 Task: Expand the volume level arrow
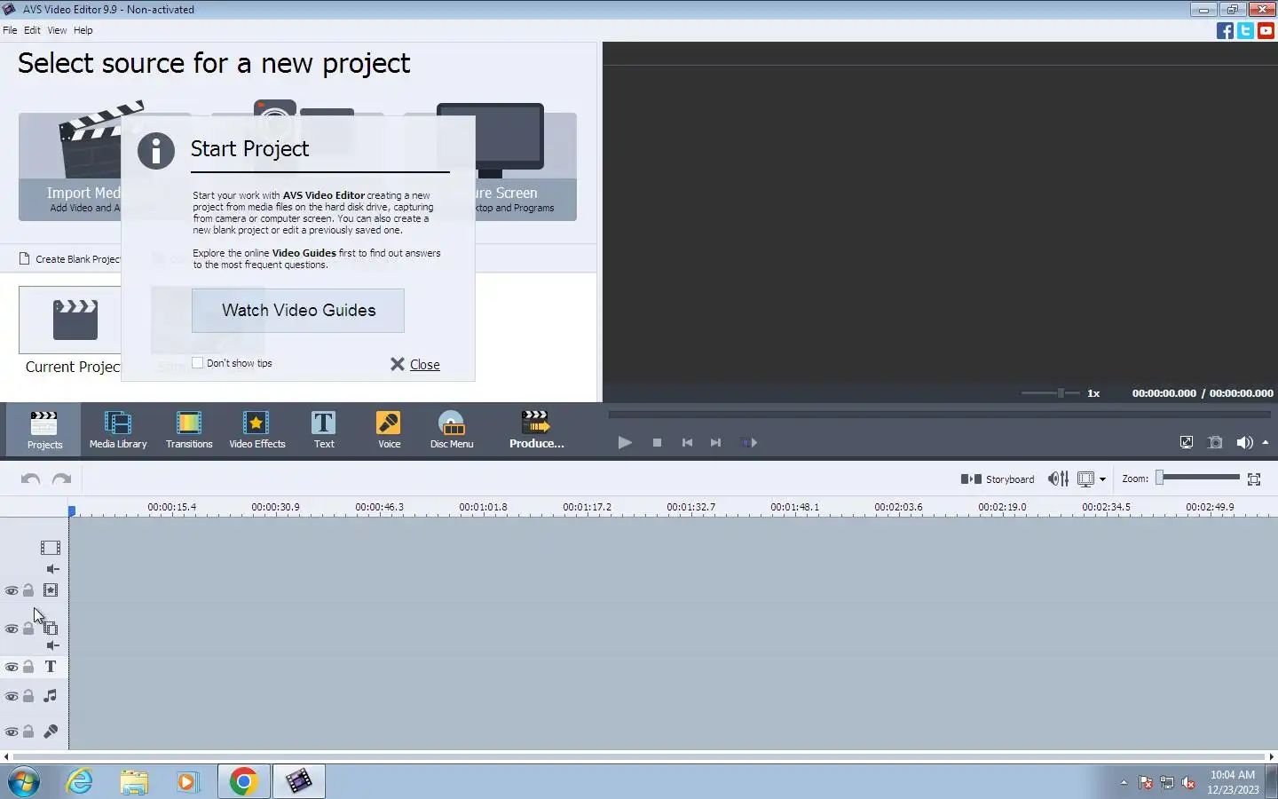click(x=1266, y=442)
